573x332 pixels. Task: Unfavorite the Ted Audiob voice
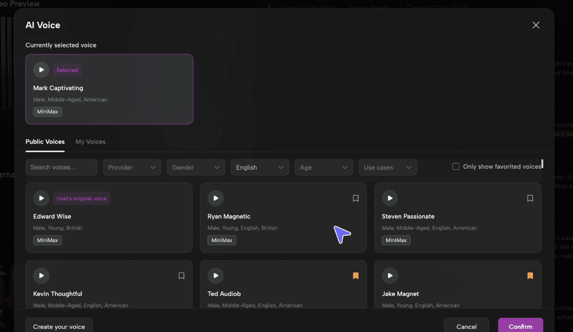pyautogui.click(x=355, y=276)
